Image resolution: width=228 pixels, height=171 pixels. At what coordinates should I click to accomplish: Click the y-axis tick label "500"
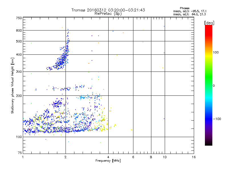pos(19,41)
